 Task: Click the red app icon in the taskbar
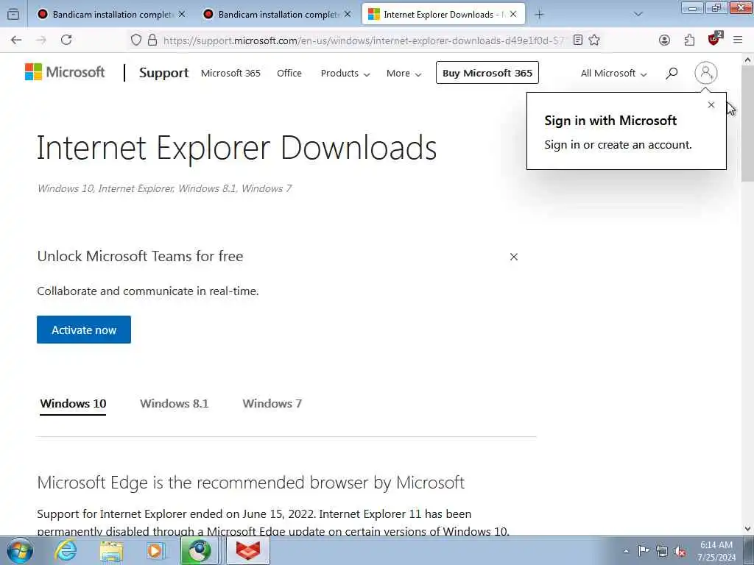click(x=247, y=550)
